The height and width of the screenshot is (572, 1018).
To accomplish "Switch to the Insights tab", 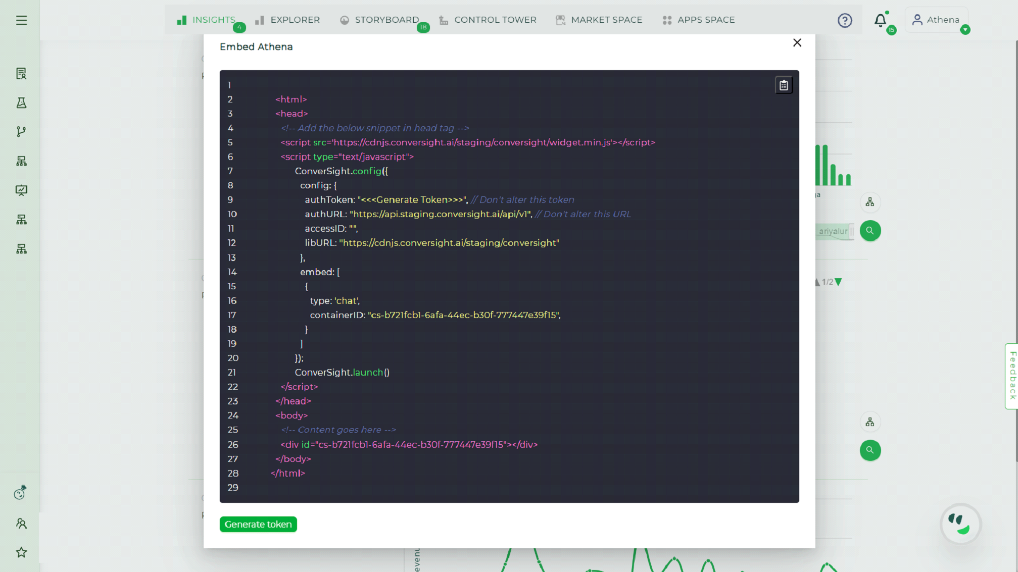I will click(x=206, y=20).
